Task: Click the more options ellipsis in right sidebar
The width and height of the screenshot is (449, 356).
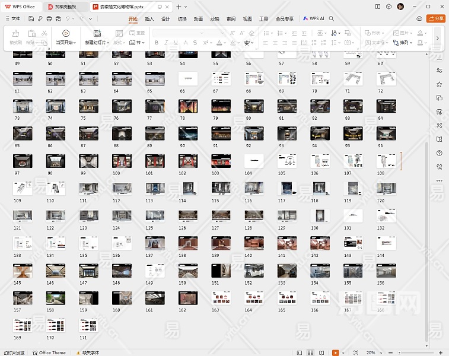Action: pos(439,180)
